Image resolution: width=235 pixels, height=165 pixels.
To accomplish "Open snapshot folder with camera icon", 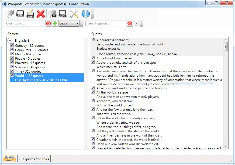I will (x=53, y=14).
